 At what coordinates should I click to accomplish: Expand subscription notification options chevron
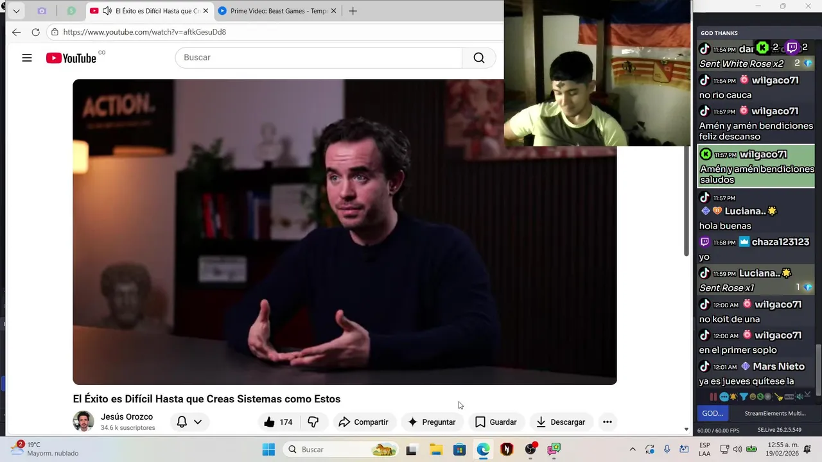198,422
